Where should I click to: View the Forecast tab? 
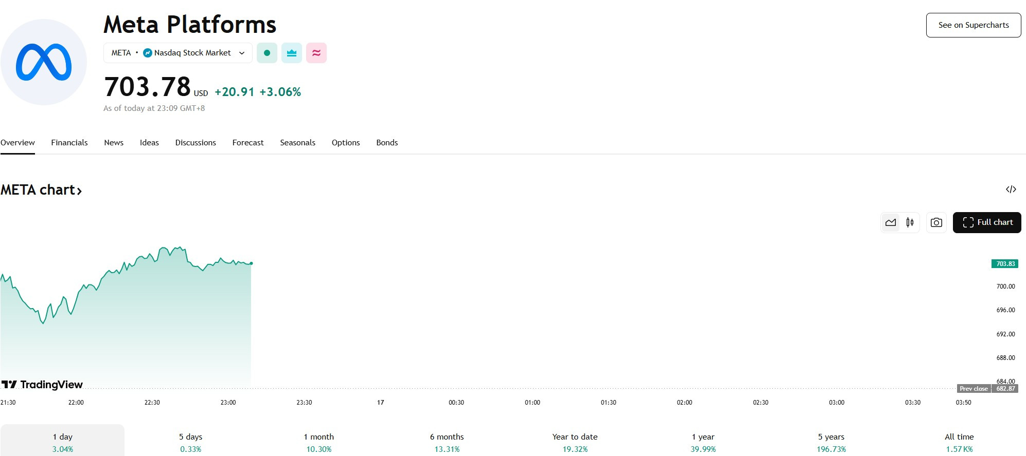(248, 143)
